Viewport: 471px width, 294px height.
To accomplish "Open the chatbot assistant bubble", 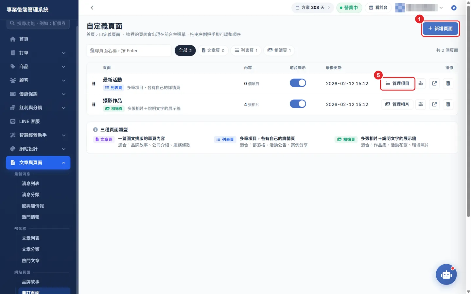I will pos(446,274).
